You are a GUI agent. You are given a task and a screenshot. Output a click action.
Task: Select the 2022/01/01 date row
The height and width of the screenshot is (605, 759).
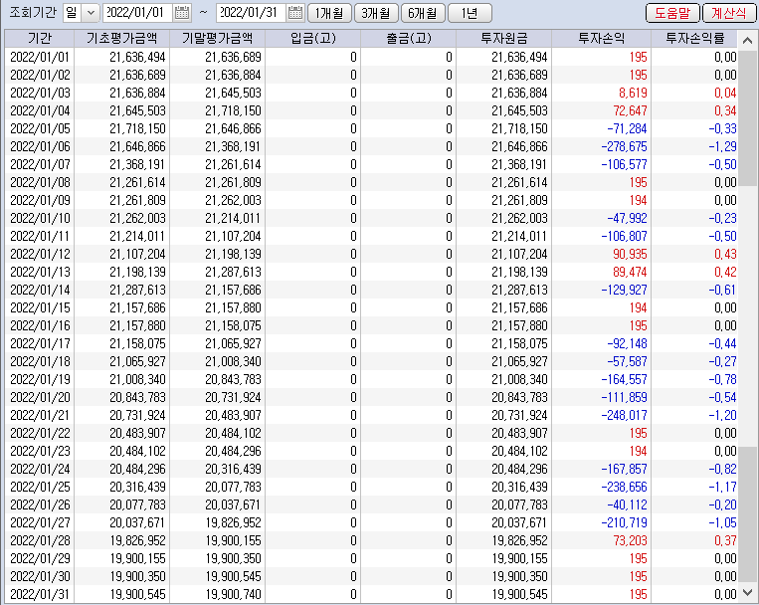pos(372,57)
